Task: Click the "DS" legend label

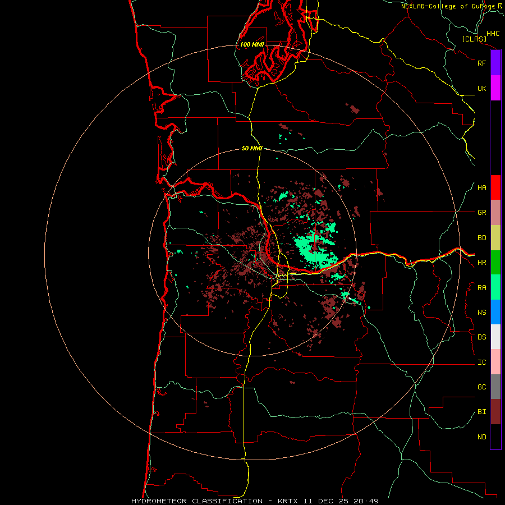Action: pyautogui.click(x=481, y=337)
